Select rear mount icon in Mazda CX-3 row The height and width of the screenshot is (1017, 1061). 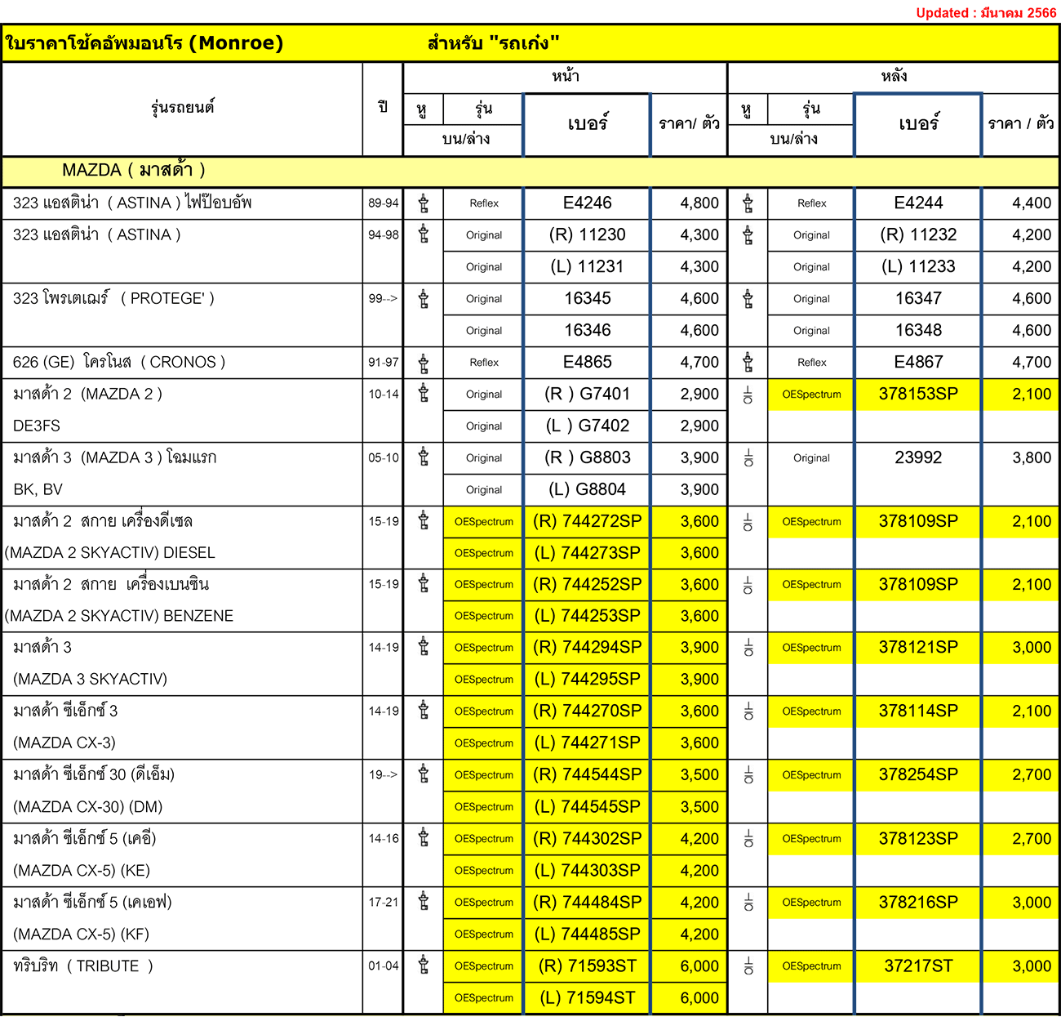click(x=748, y=713)
